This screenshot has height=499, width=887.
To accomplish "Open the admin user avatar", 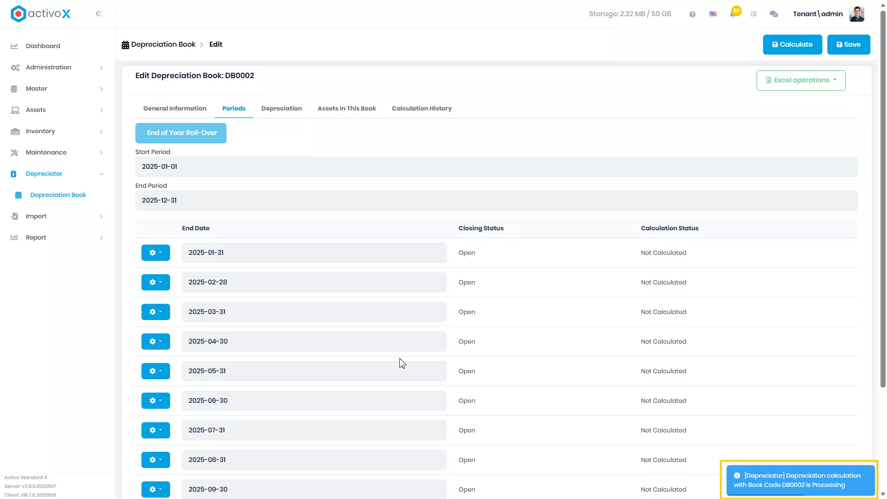I will coord(856,14).
